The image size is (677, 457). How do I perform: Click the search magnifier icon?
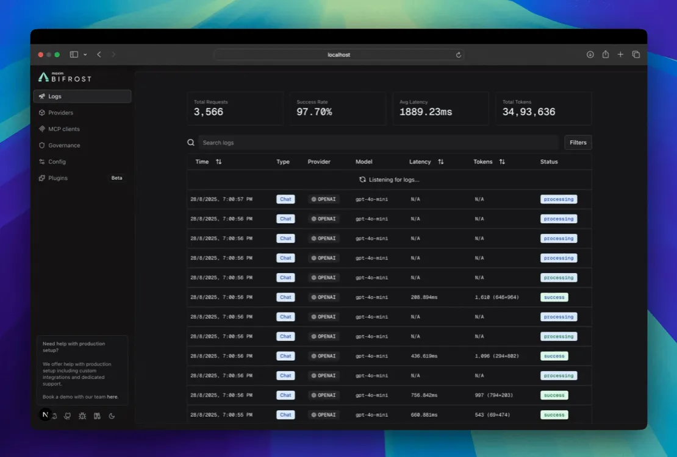coord(191,143)
